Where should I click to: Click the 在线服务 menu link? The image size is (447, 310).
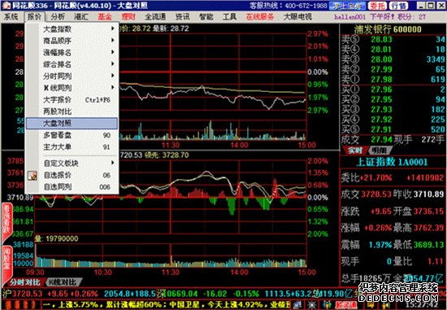(x=260, y=16)
